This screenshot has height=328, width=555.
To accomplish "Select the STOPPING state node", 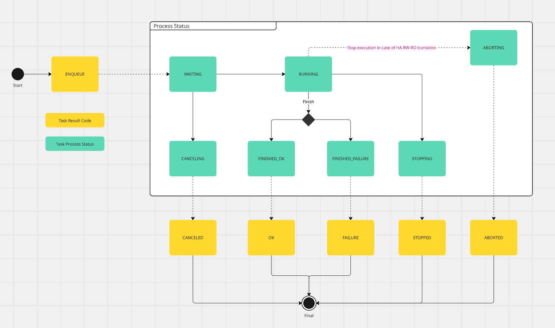I will [422, 159].
